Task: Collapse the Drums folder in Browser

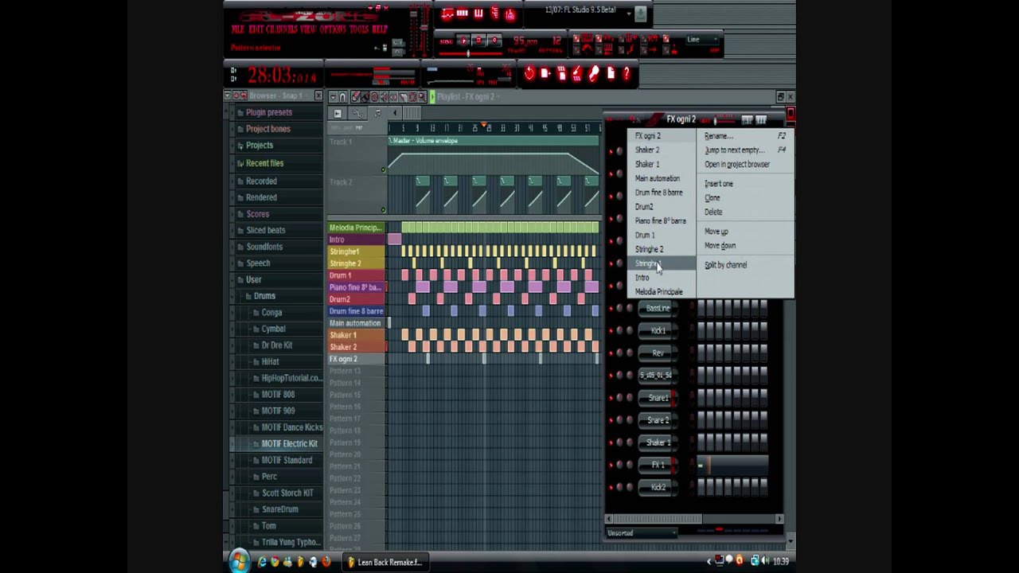Action: click(x=264, y=296)
